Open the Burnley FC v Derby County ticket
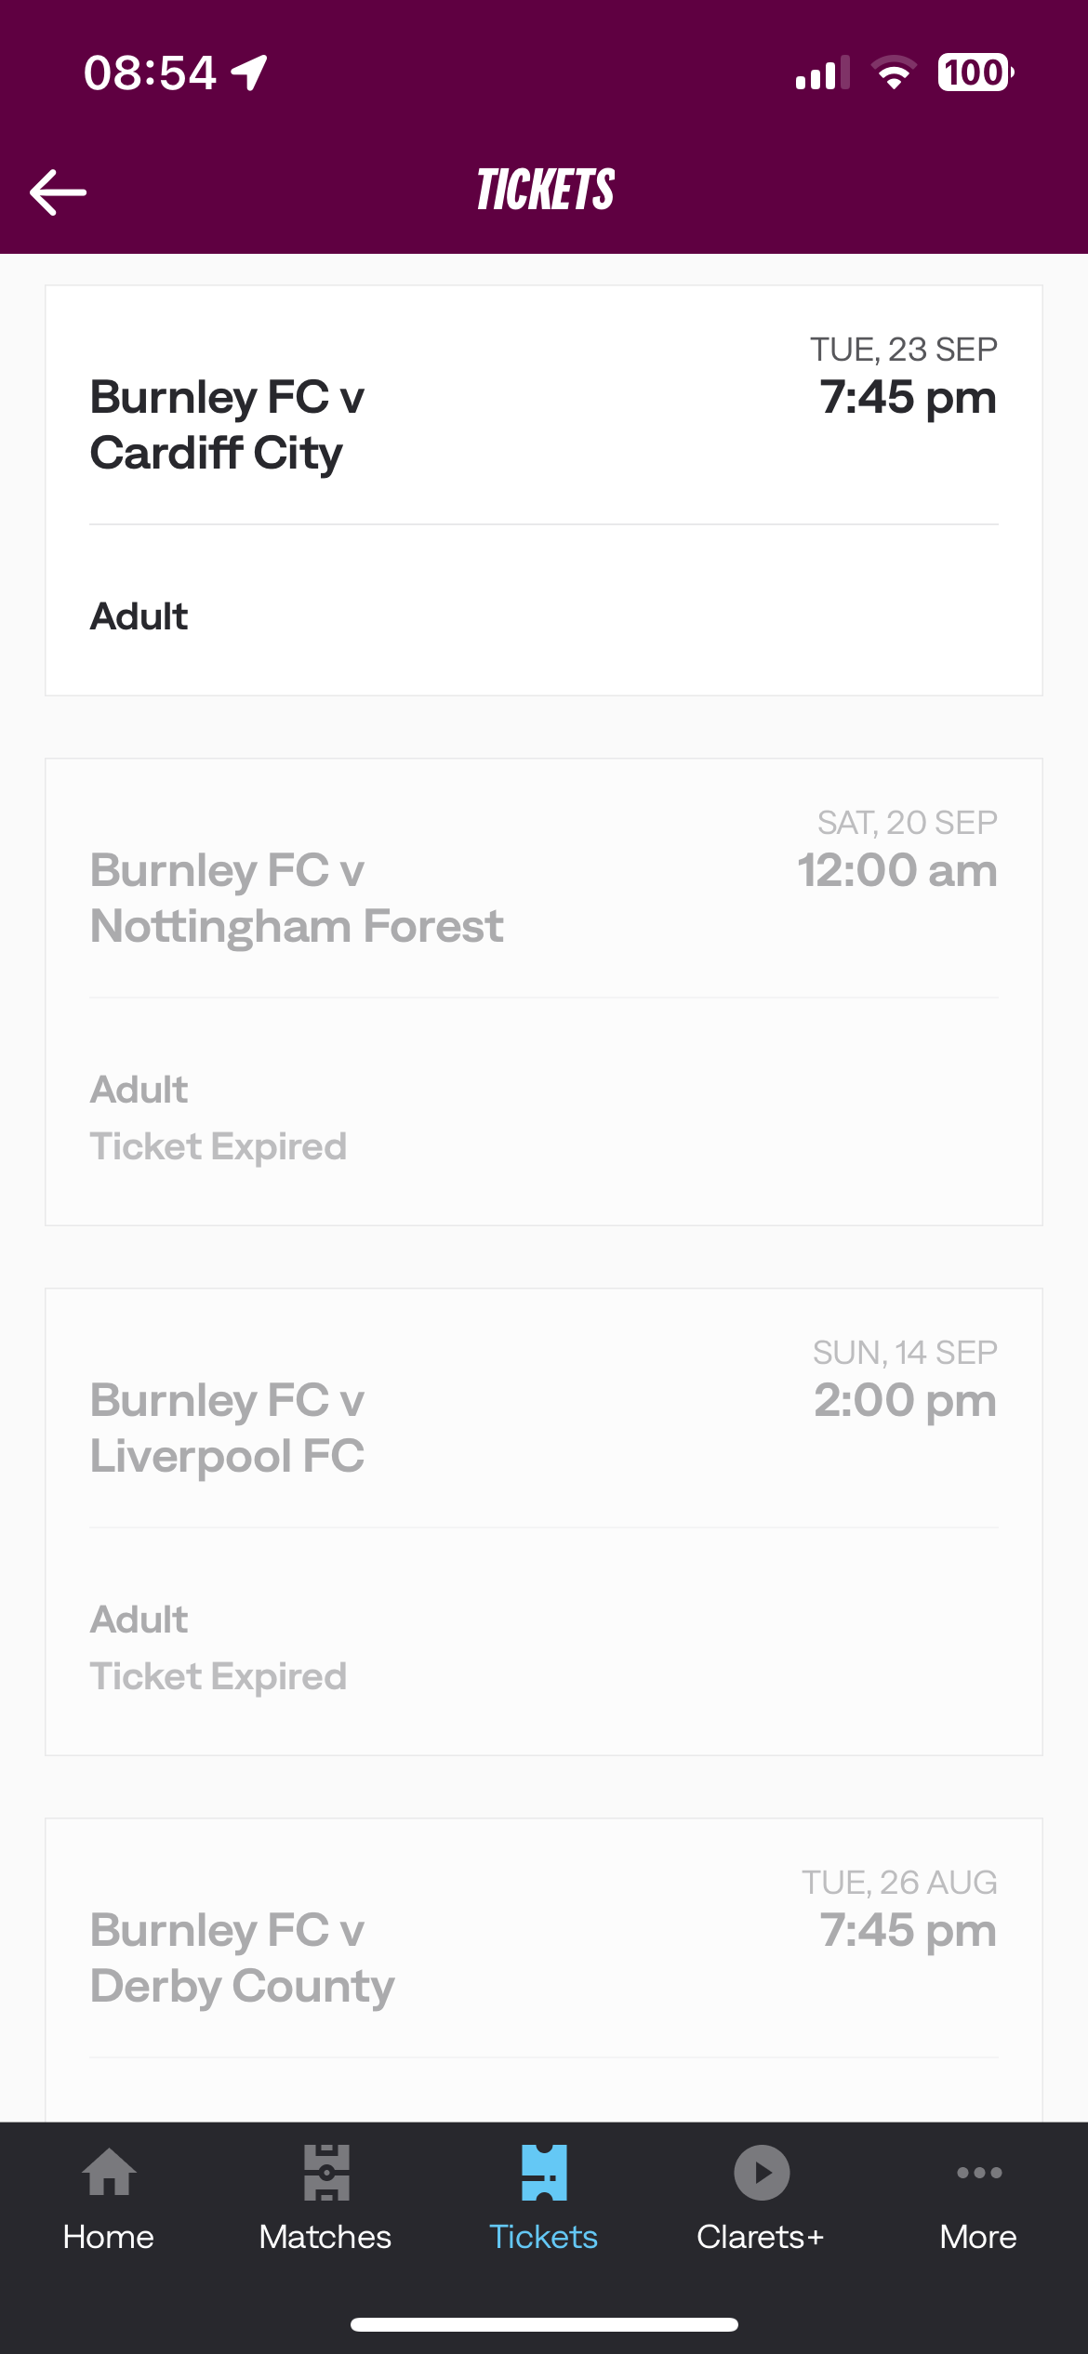This screenshot has height=2354, width=1088. pos(544,1958)
